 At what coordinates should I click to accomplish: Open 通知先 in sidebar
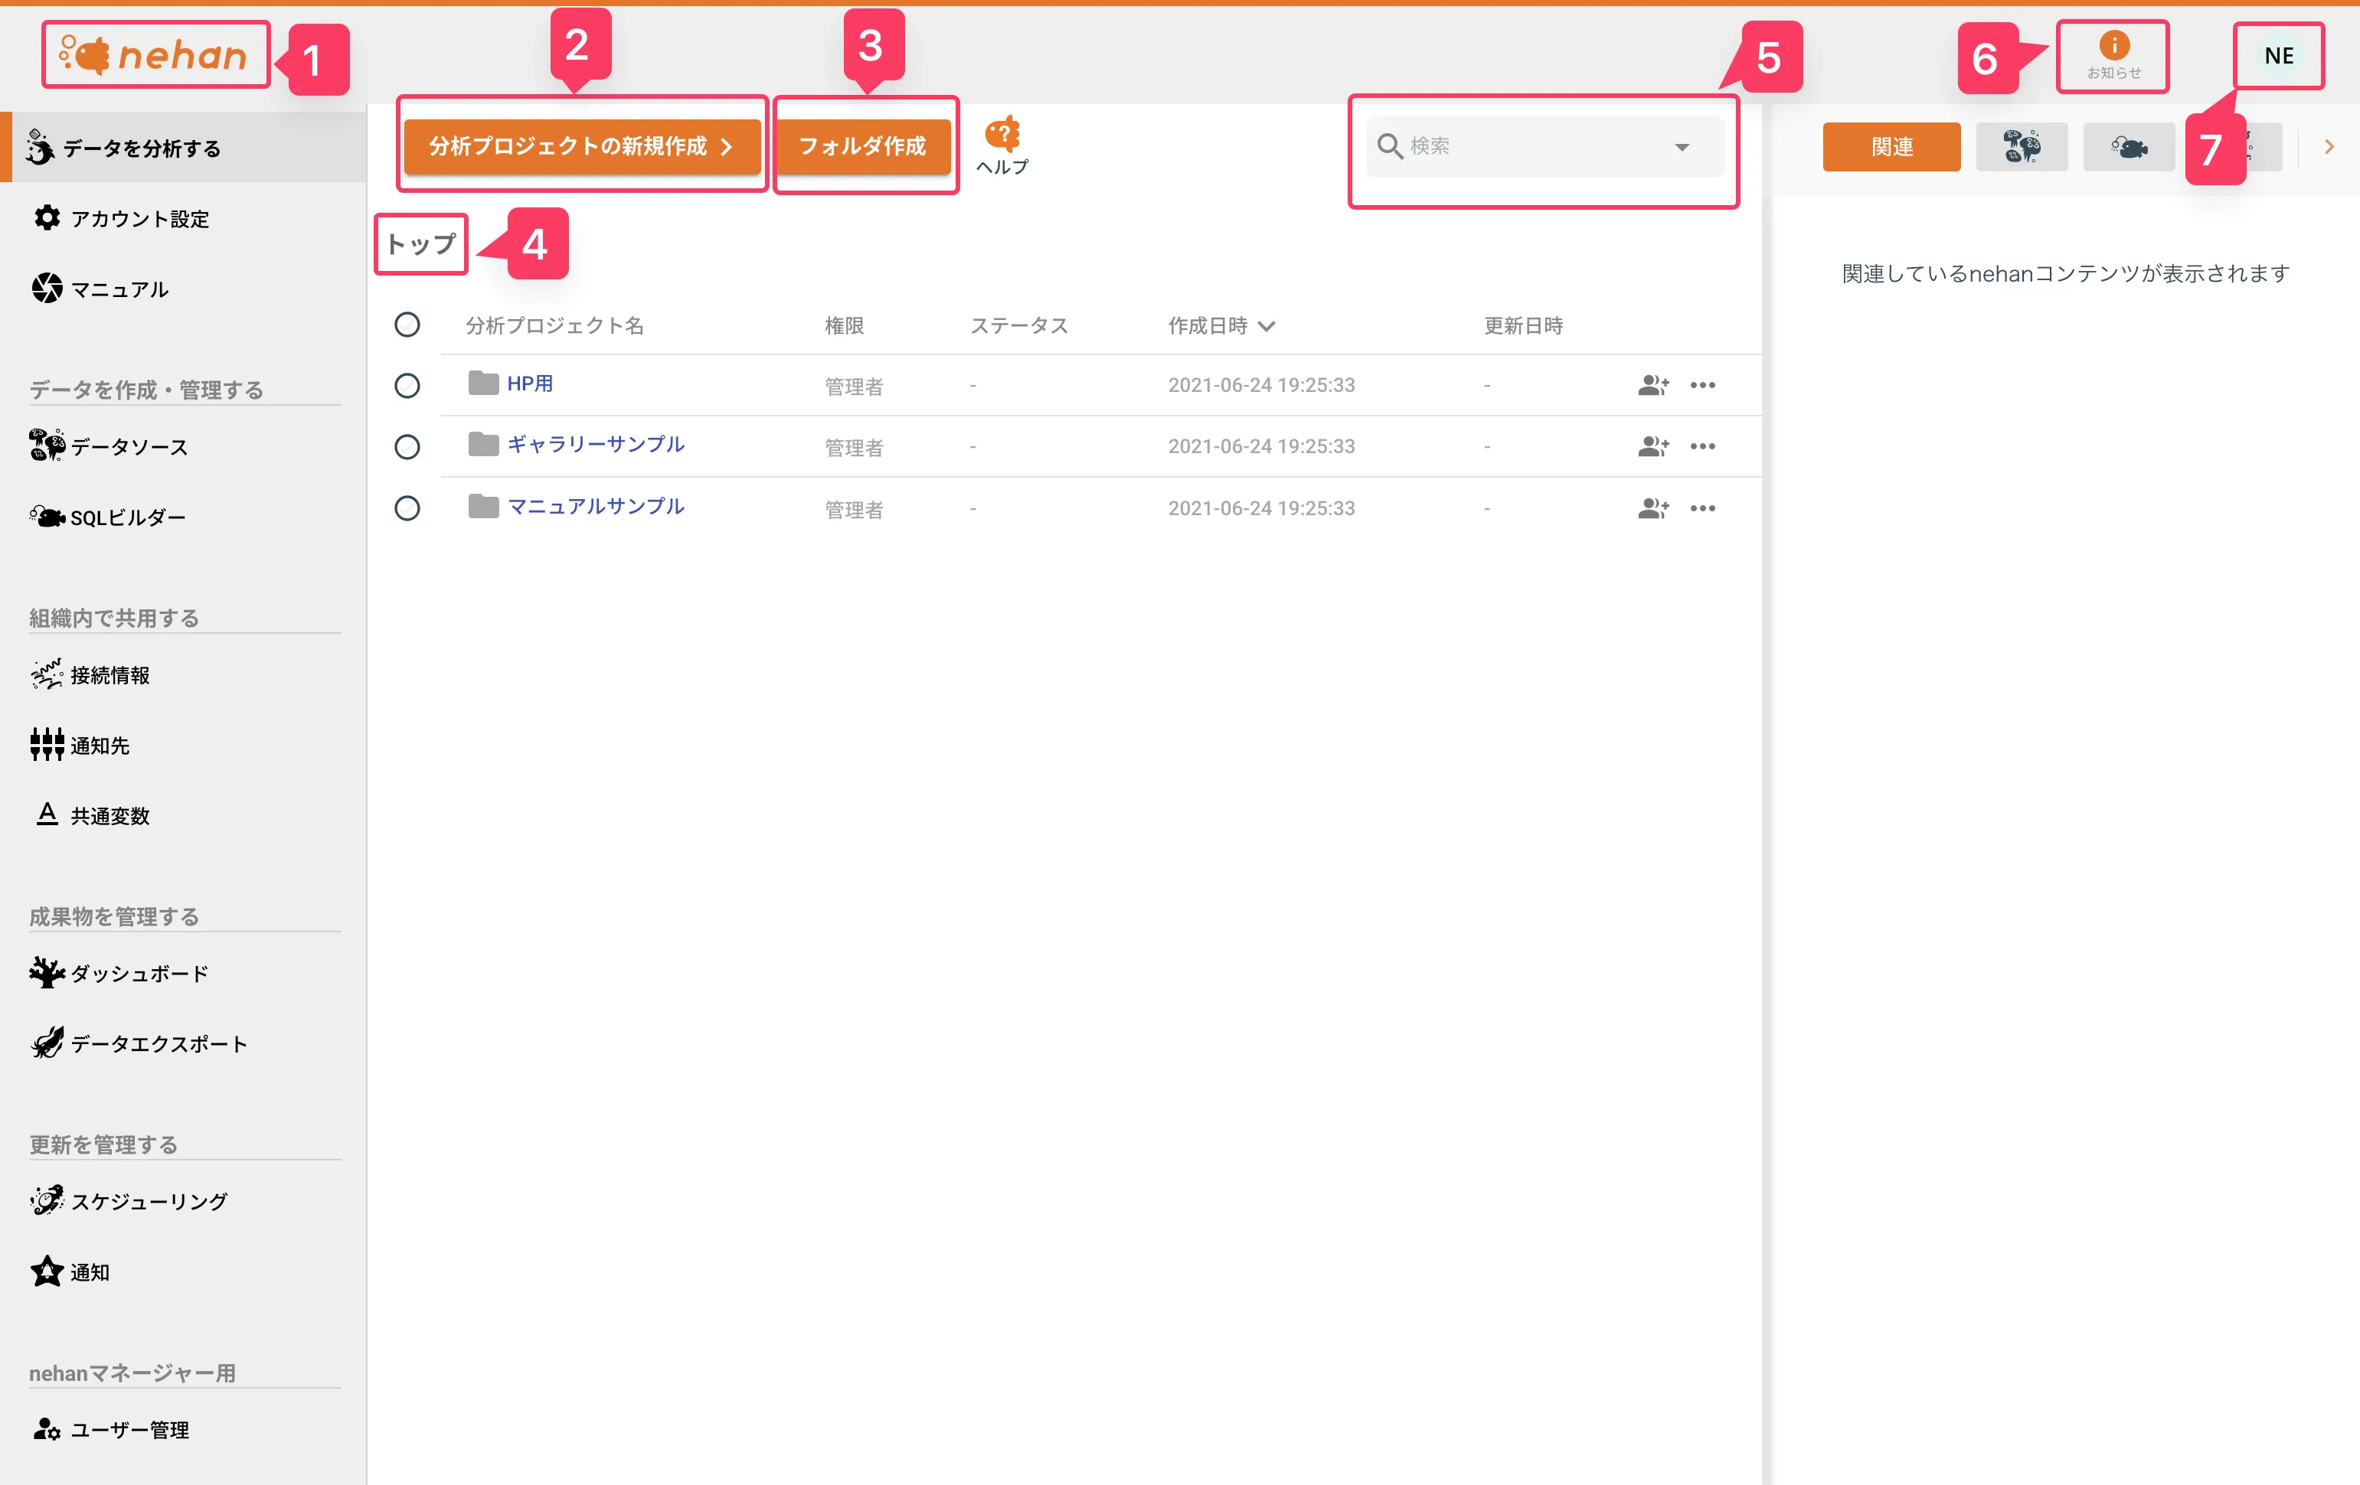[x=183, y=745]
